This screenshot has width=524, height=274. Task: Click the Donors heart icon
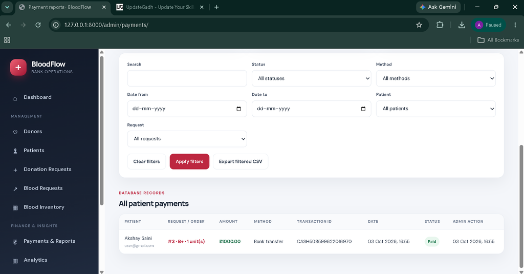15,132
